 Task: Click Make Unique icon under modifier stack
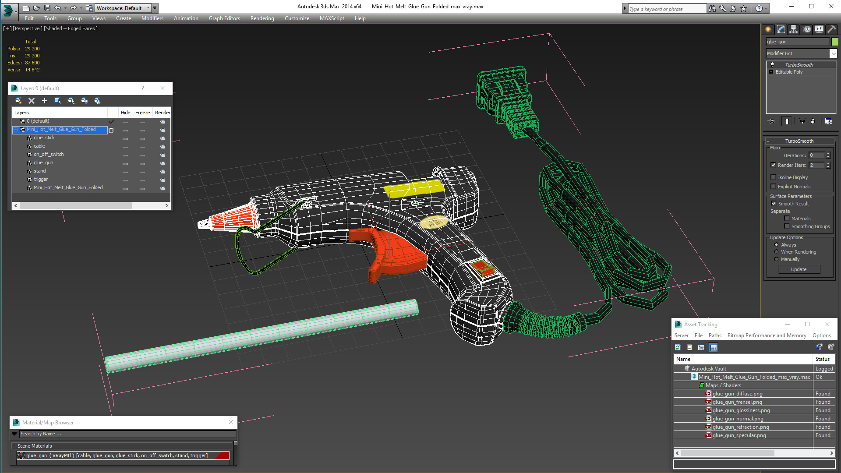coord(802,121)
